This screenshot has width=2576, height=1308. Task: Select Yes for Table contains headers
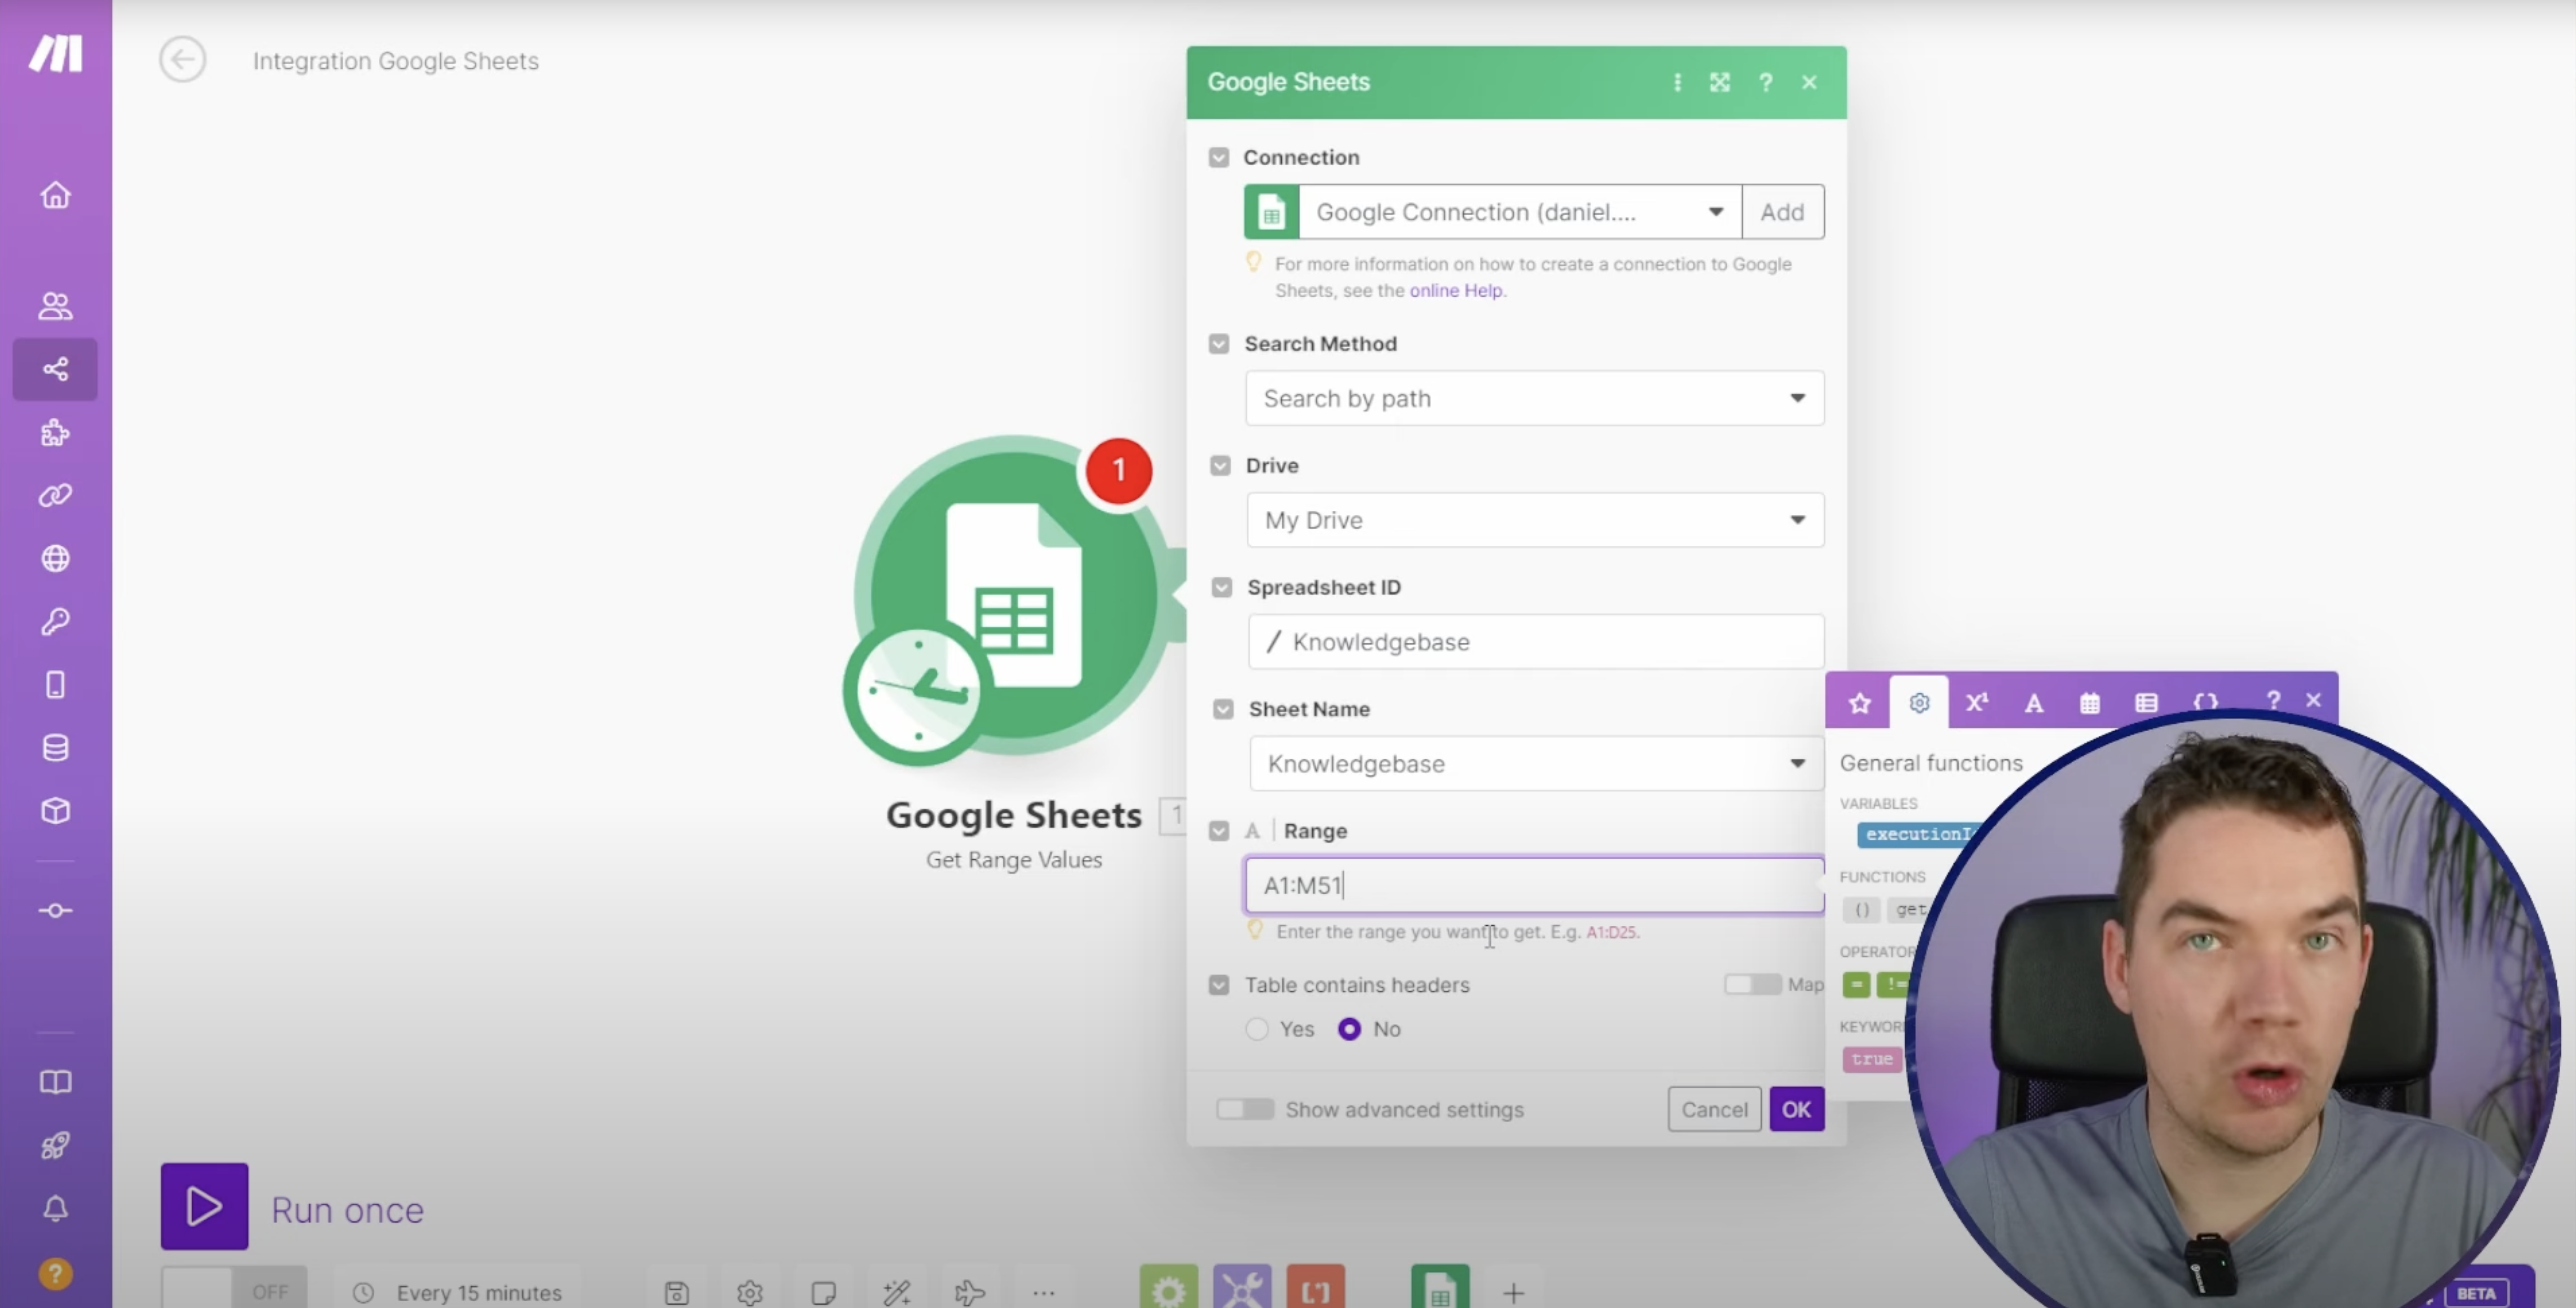(1257, 1029)
